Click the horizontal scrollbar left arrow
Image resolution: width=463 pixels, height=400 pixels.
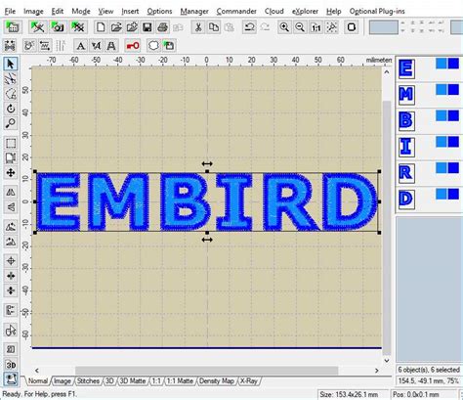tap(37, 371)
